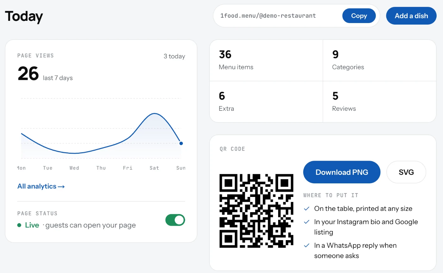Click the 'last 7 days' text
This screenshot has width=443, height=273.
pos(58,78)
